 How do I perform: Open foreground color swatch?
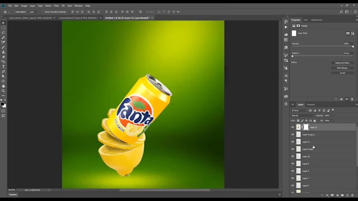click(x=2, y=104)
